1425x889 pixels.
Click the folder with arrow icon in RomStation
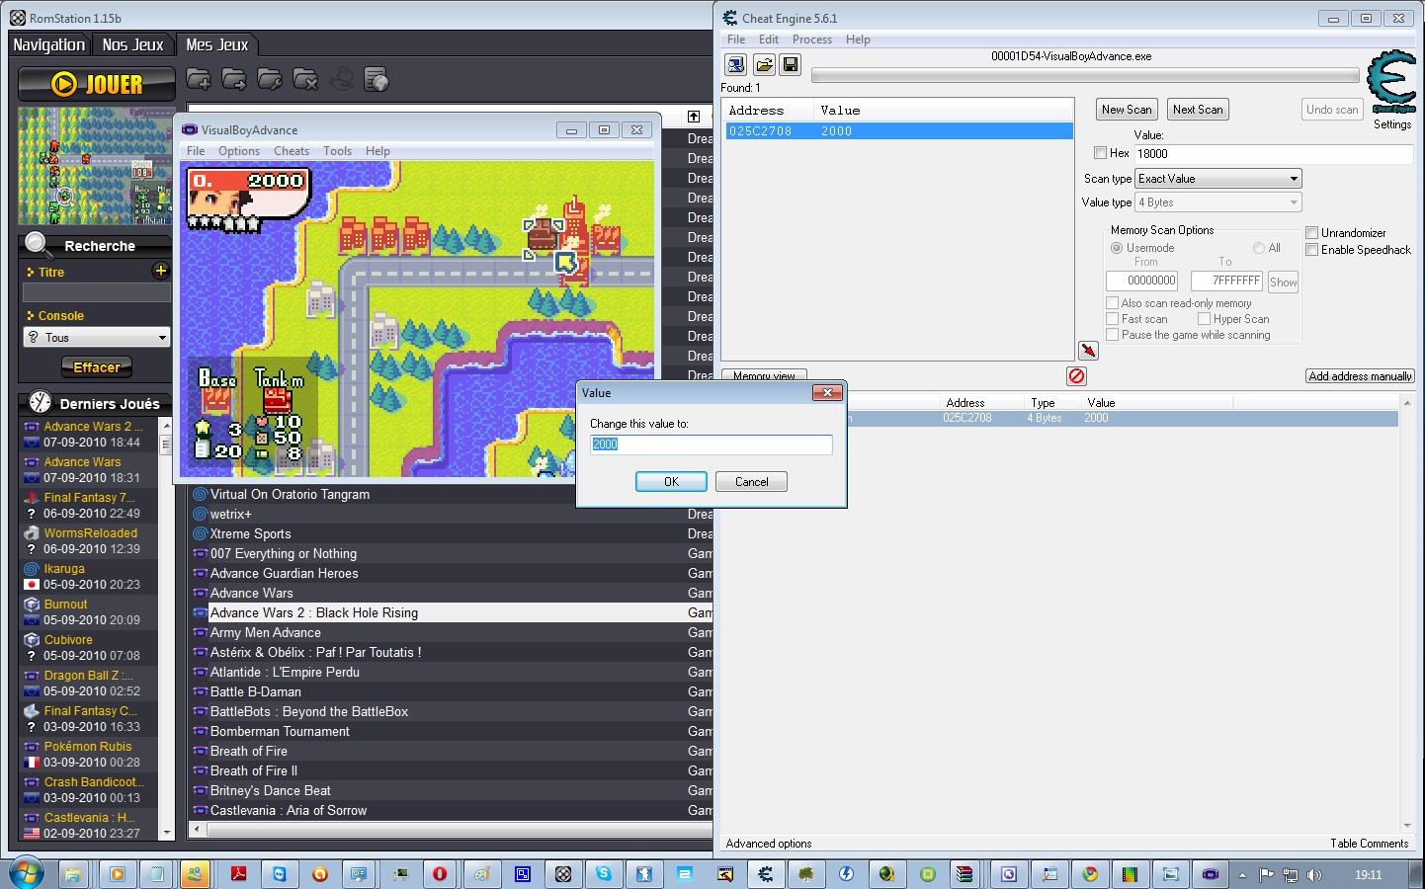click(x=234, y=79)
